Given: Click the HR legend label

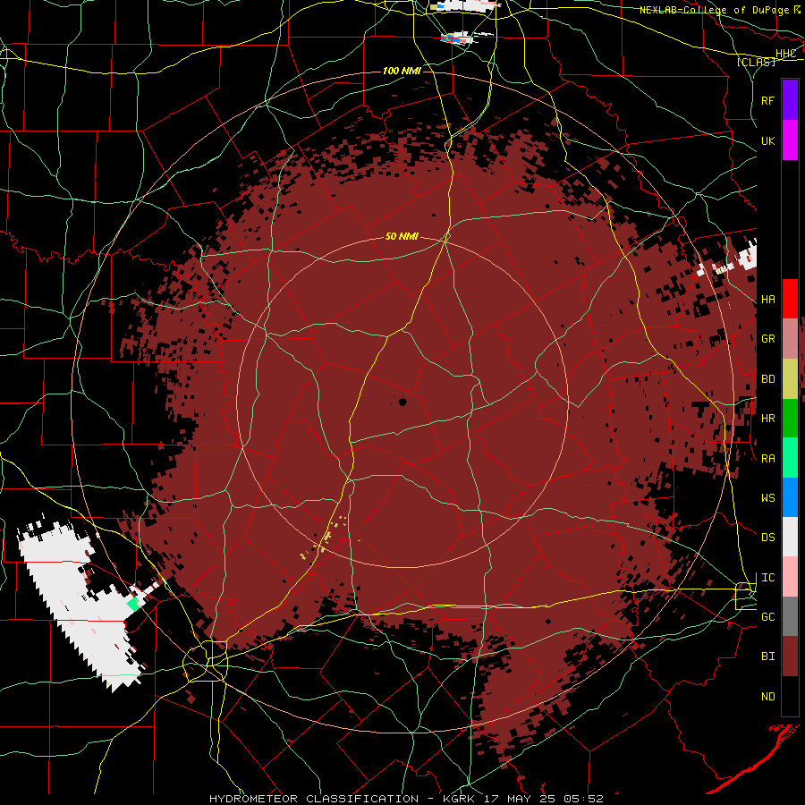Looking at the screenshot, I should coord(768,419).
